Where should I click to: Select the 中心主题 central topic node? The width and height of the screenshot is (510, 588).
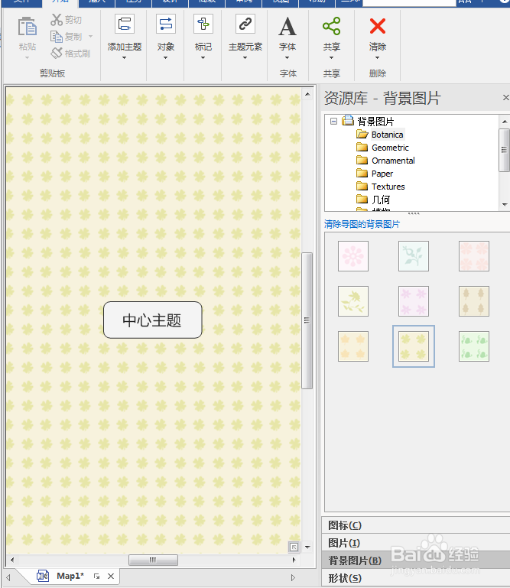153,320
